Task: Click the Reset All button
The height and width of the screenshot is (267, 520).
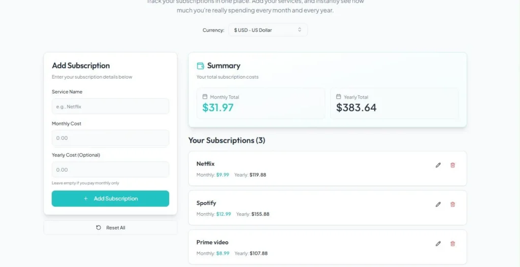Action: pos(110,228)
